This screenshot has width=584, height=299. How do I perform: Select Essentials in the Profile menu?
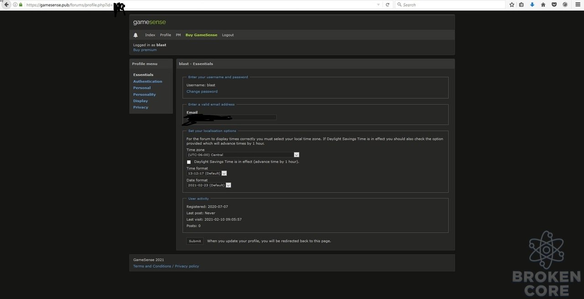(143, 75)
